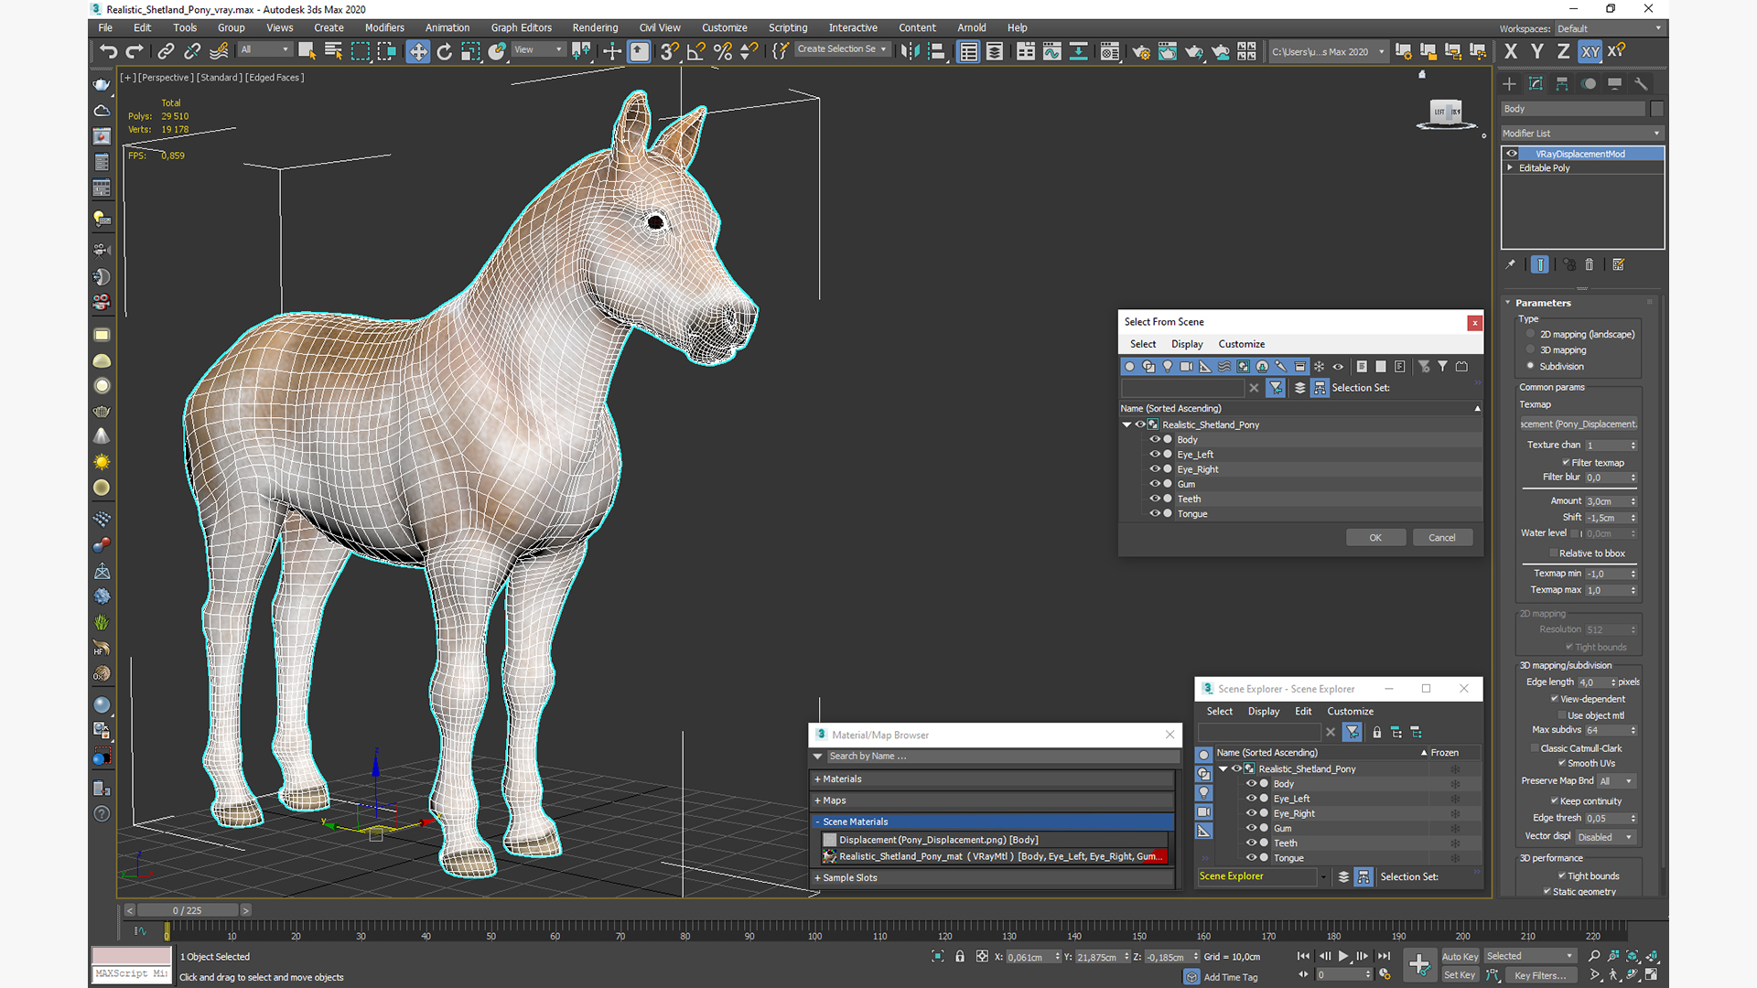Viewport: 1757px width, 988px height.
Task: Collapse the Parameters rollout
Action: (1508, 303)
